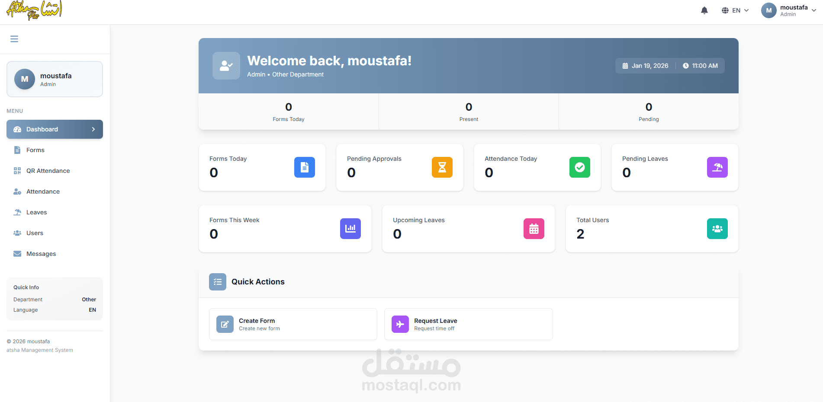The width and height of the screenshot is (823, 402).
Task: Click the Forms This Week chart icon
Action: coord(350,229)
